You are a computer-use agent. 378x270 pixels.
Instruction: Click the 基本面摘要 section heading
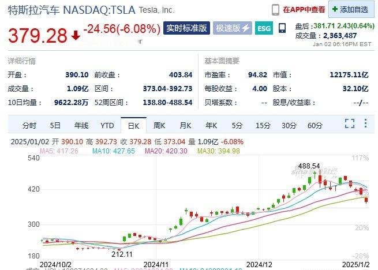222,61
